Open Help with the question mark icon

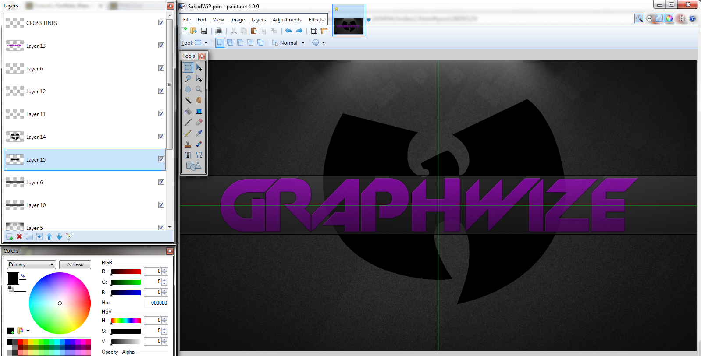click(x=692, y=18)
